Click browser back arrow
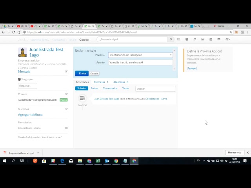The height and width of the screenshot is (188, 251). (x=4, y=32)
